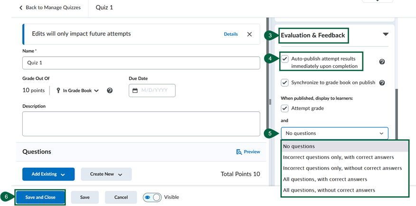Toggle the Visible switch off
Screen dimensions: 416x206
coord(152,197)
